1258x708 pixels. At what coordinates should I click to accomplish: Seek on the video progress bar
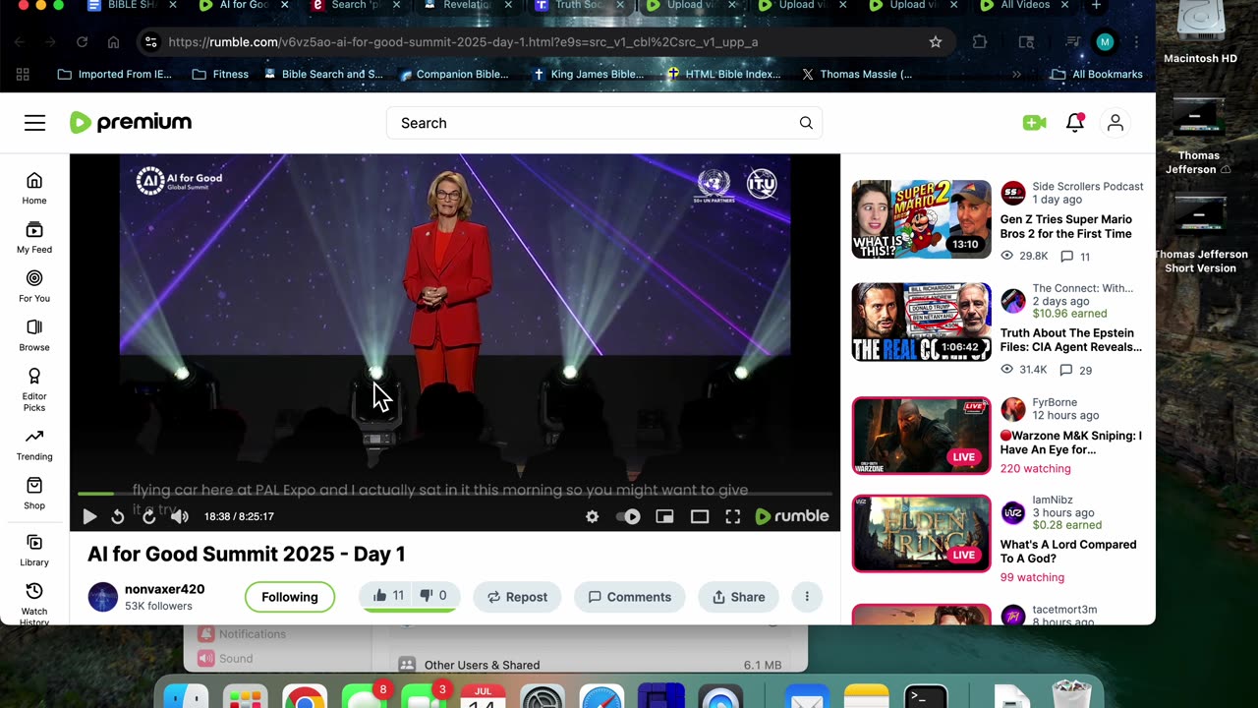coord(455,494)
